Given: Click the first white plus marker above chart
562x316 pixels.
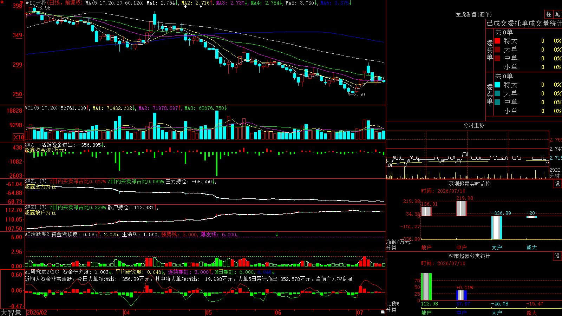Looking at the screenshot, I should click(185, 7).
